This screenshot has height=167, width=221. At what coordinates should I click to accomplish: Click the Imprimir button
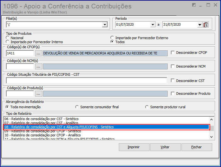tap(134, 147)
